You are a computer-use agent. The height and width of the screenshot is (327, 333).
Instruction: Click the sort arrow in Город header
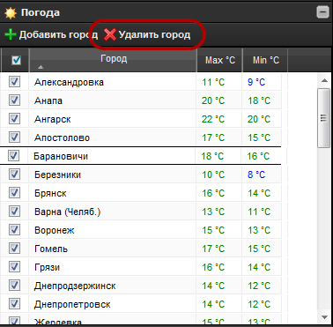[41, 67]
